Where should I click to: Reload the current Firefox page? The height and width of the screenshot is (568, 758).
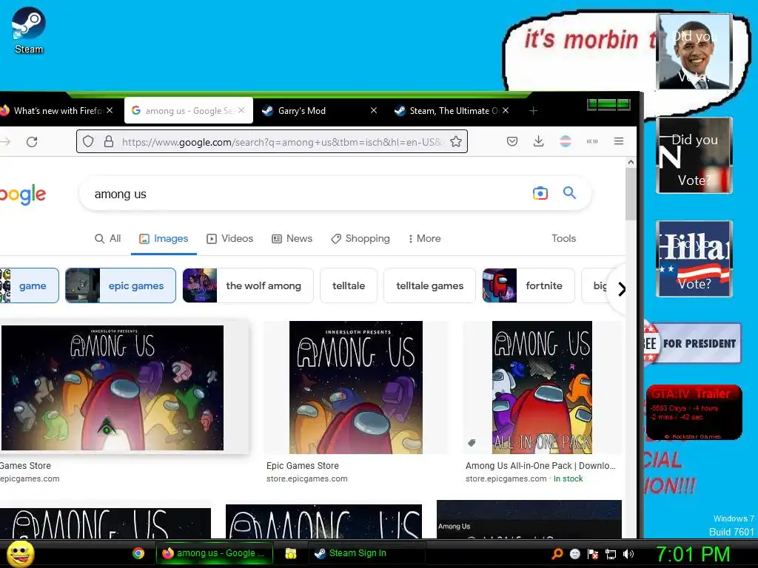tap(32, 141)
